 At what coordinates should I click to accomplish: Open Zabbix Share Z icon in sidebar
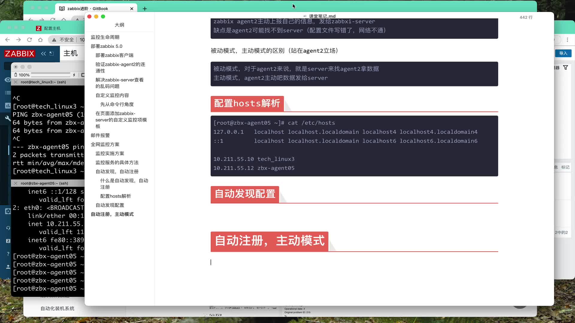coord(8,241)
